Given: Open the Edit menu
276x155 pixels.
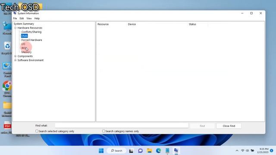Looking at the screenshot, I should coord(22,18).
